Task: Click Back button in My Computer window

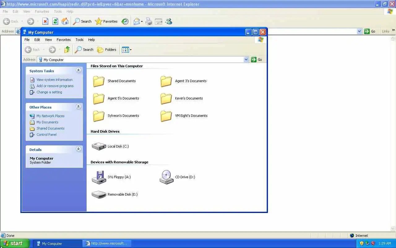Action: tap(32, 50)
